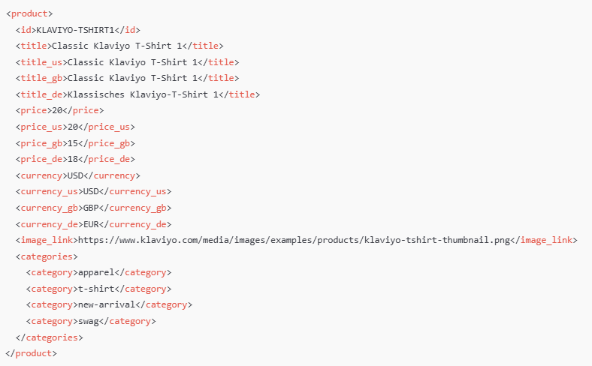592x366 pixels.
Task: Click the price value 20 in price tag
Action: [x=57, y=110]
